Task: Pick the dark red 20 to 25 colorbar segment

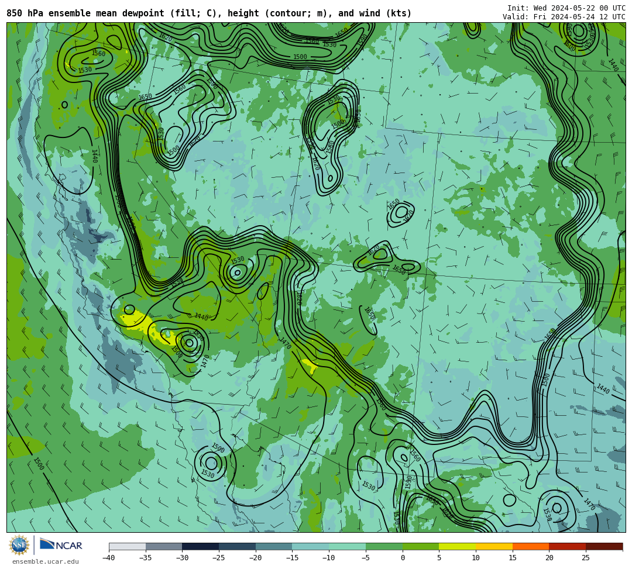Action: click(568, 546)
